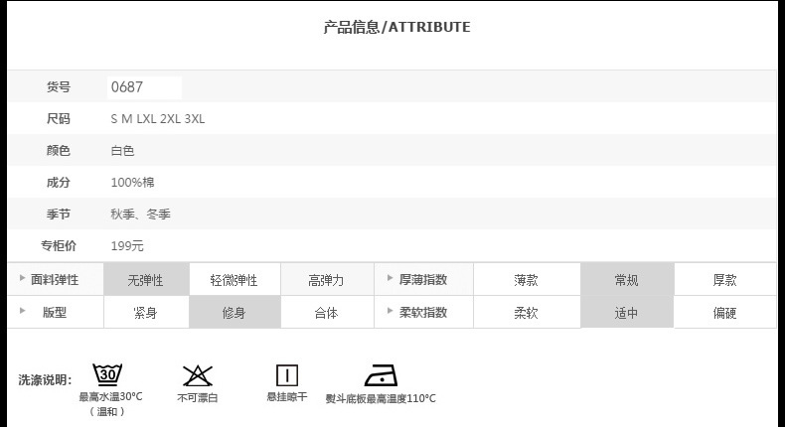Click the hang-dry square icon
785x427 pixels.
tap(287, 375)
